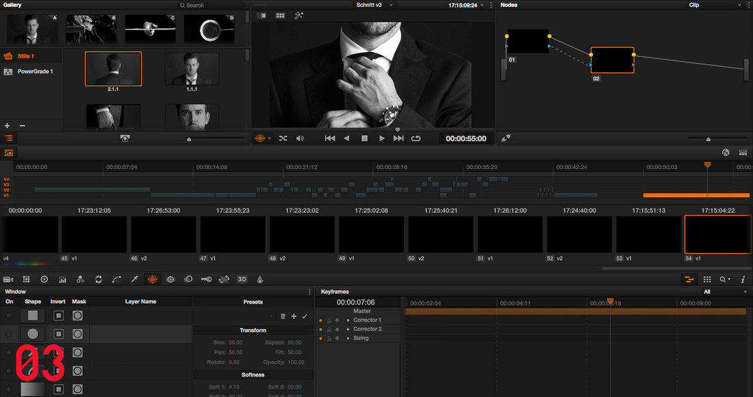This screenshot has height=397, width=753.
Task: Invert the square window
Action: [x=59, y=316]
